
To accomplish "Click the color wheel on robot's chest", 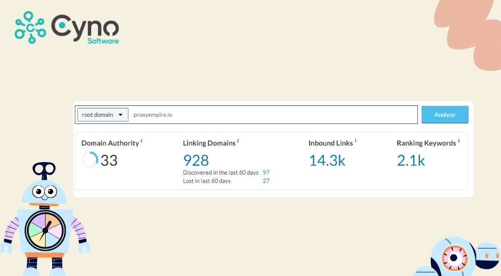I will coord(45,230).
